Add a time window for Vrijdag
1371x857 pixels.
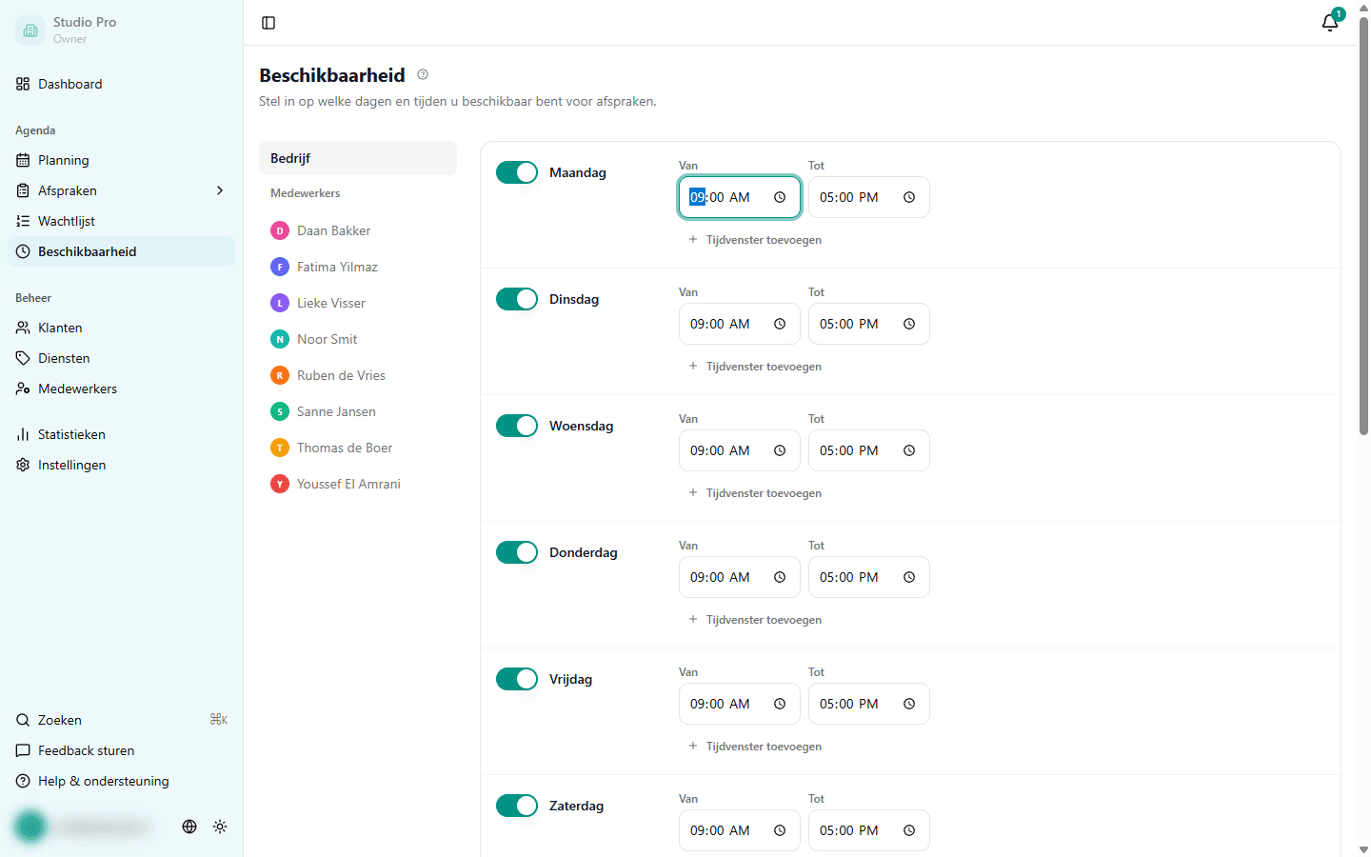[x=755, y=747]
